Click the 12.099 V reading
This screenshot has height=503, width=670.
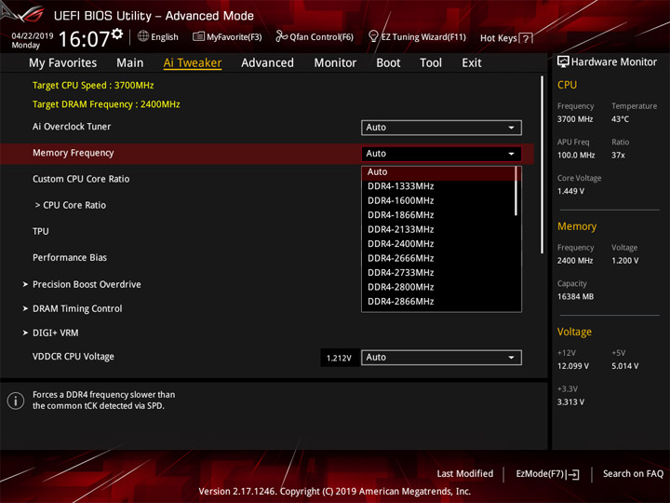573,366
